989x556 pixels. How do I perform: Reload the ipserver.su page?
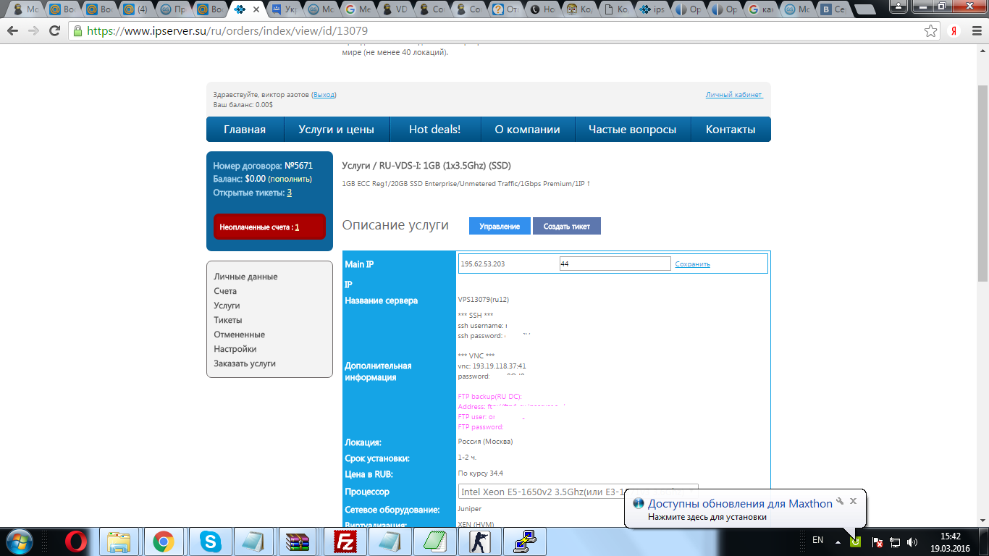54,31
